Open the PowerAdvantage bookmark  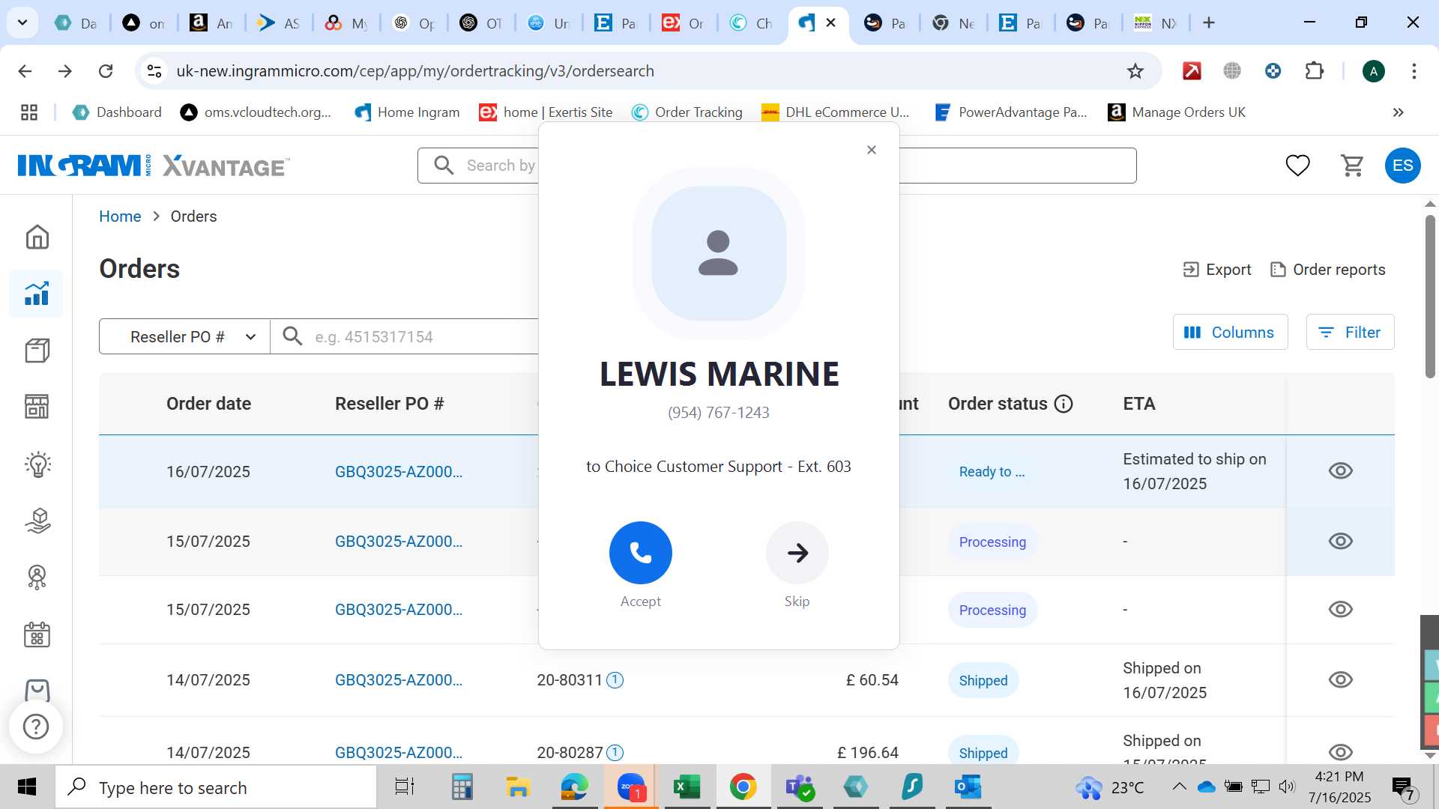(1010, 112)
